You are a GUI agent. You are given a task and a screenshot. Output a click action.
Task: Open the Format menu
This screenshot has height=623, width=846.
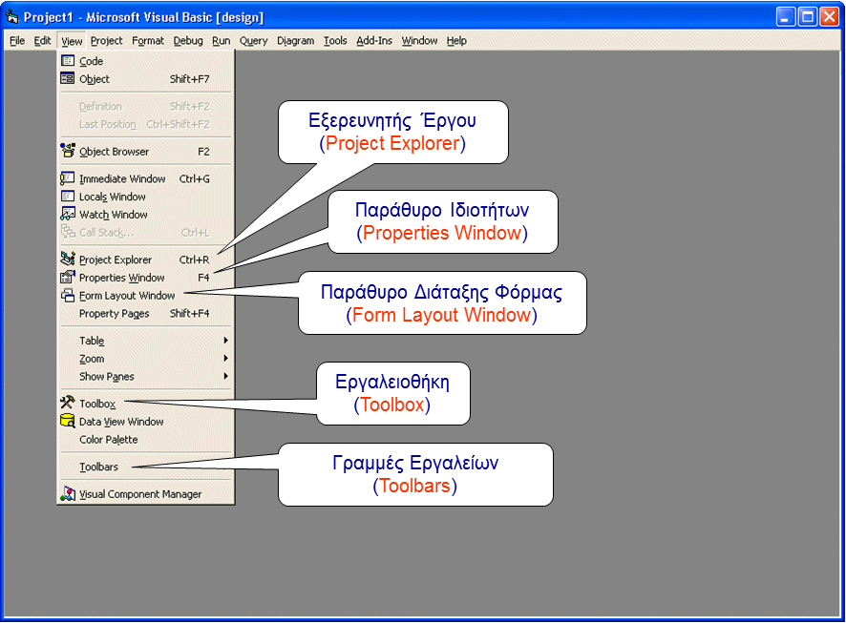tap(148, 41)
